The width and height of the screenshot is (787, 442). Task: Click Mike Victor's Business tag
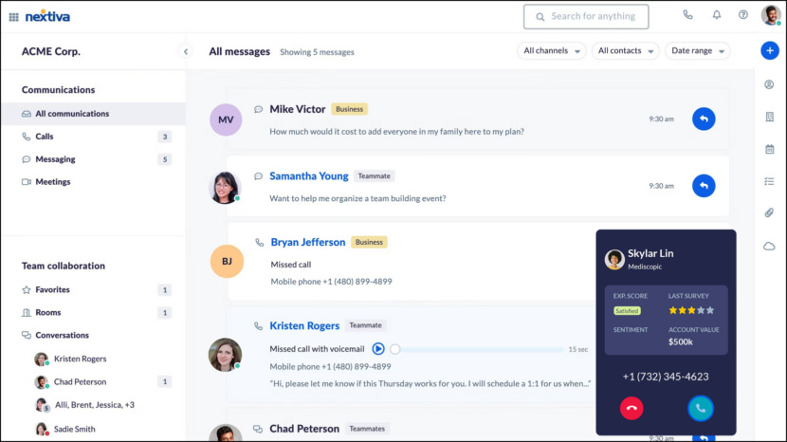(349, 109)
